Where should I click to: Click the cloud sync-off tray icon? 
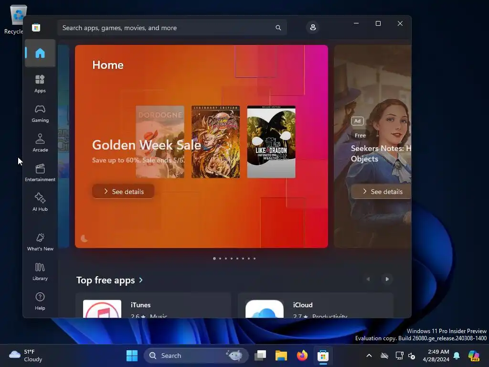(384, 356)
